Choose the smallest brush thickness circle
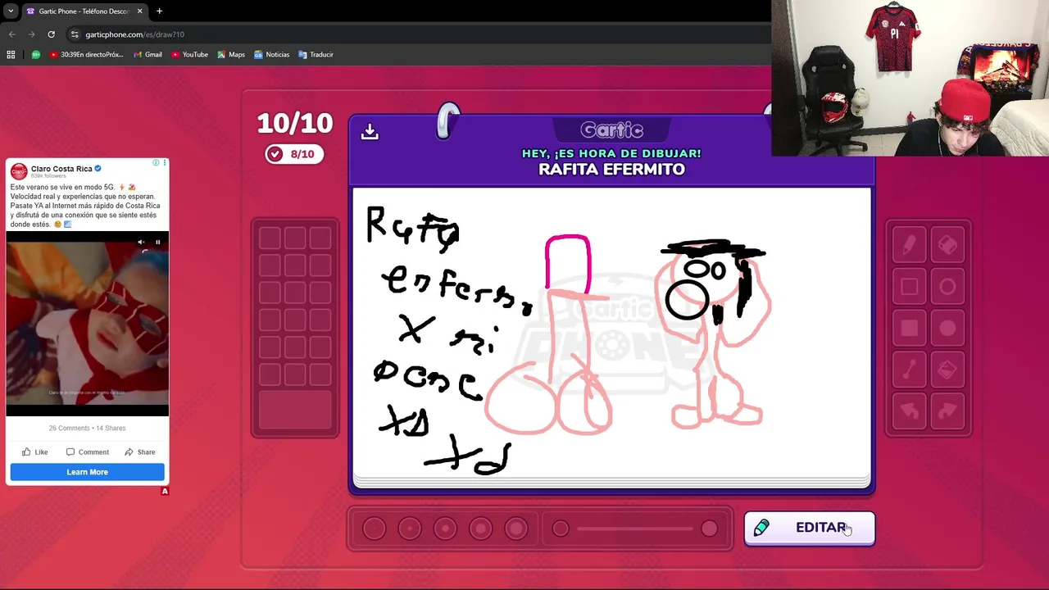This screenshot has width=1049, height=590. click(374, 529)
